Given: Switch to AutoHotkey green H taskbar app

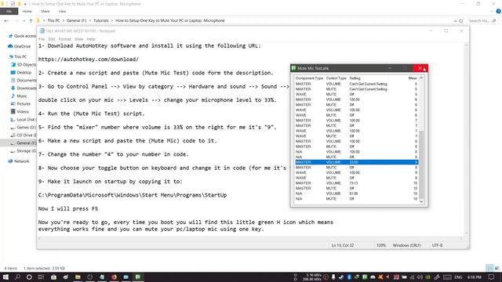Looking at the screenshot, I should point(138,277).
